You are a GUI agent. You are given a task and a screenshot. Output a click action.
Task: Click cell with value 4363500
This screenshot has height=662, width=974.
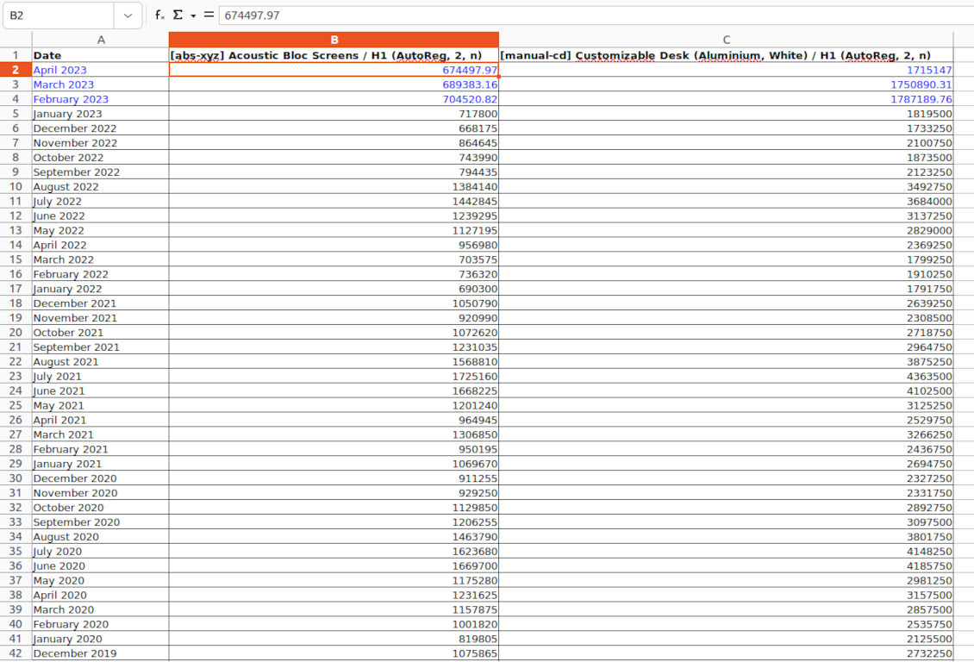click(726, 376)
